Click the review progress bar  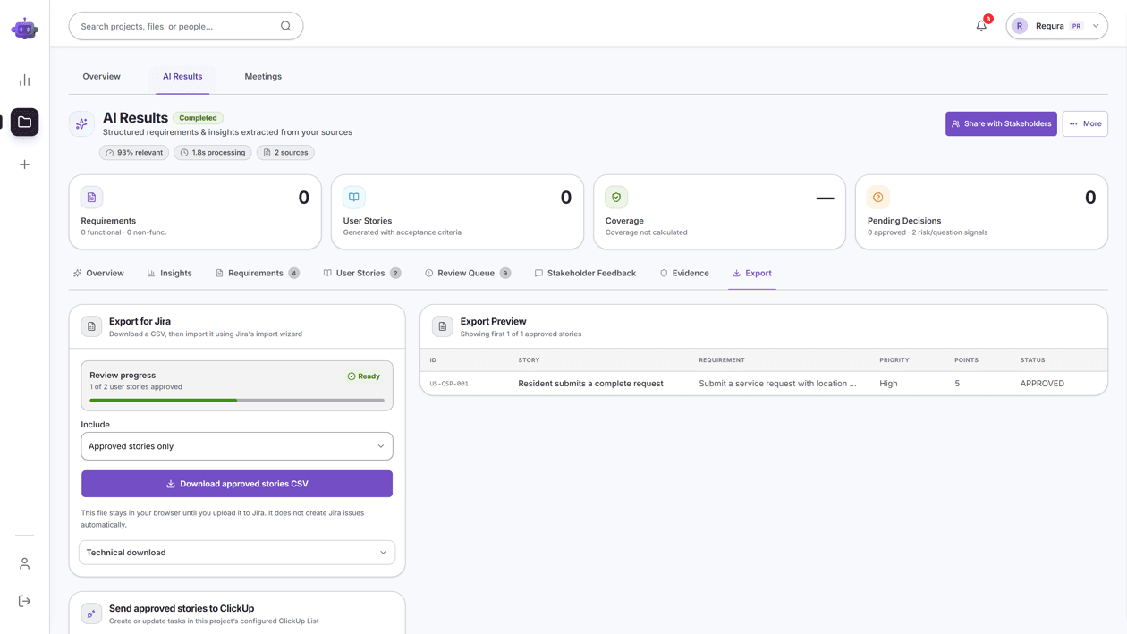tap(237, 401)
